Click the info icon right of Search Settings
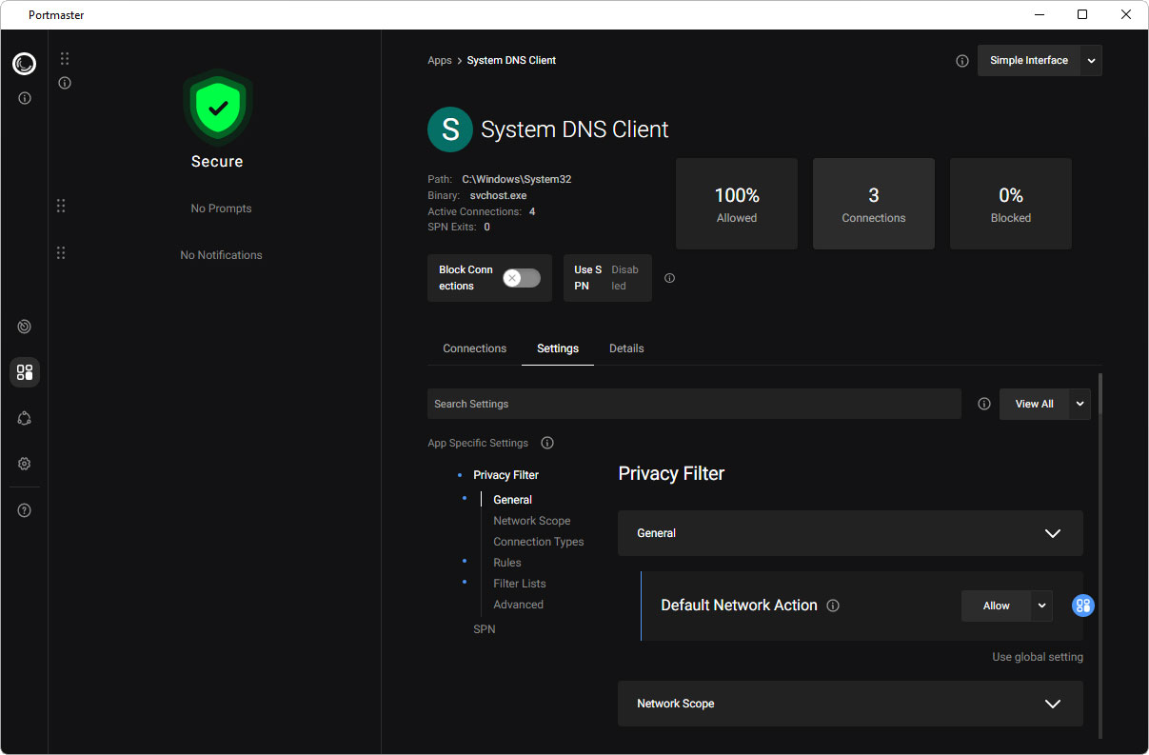This screenshot has height=755, width=1149. point(984,404)
